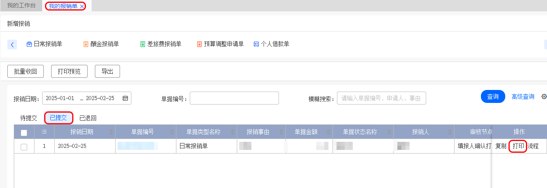Click the 酬金报销单 icon
Image resolution: width=547 pixels, height=188 pixels.
pyautogui.click(x=86, y=44)
